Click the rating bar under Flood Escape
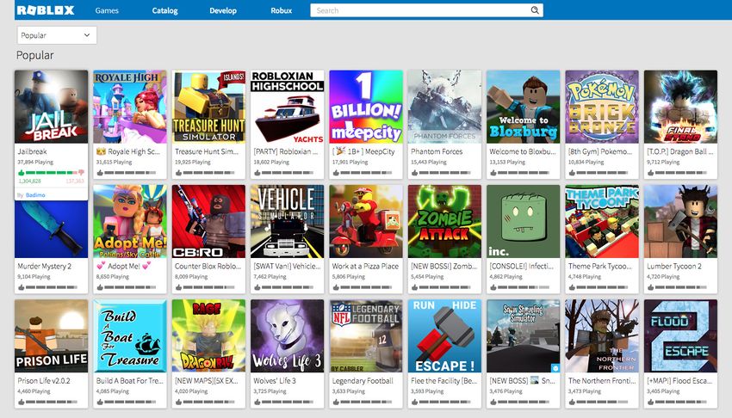 tap(680, 403)
